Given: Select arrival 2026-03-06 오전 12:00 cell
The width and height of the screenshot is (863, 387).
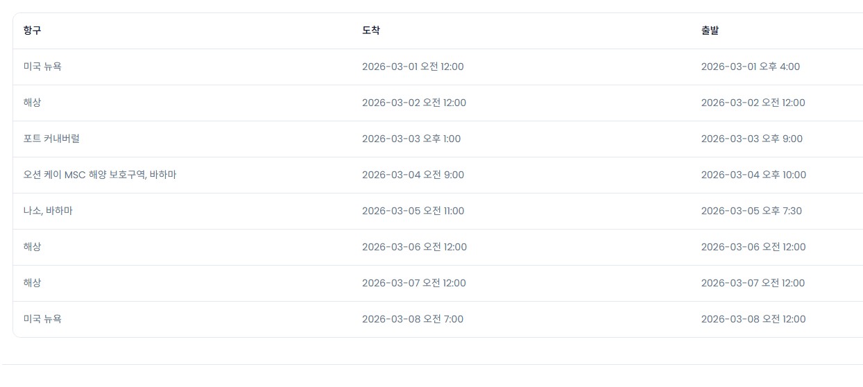Looking at the screenshot, I should [414, 247].
